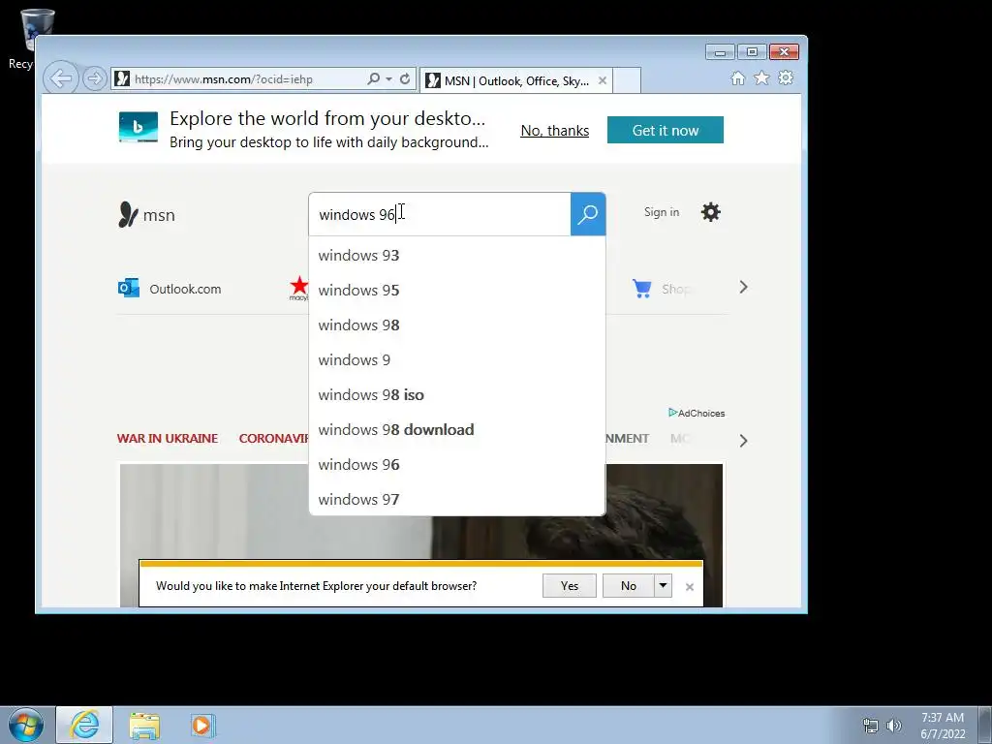
Task: Click Internet Explorer taskbar icon
Action: point(84,725)
